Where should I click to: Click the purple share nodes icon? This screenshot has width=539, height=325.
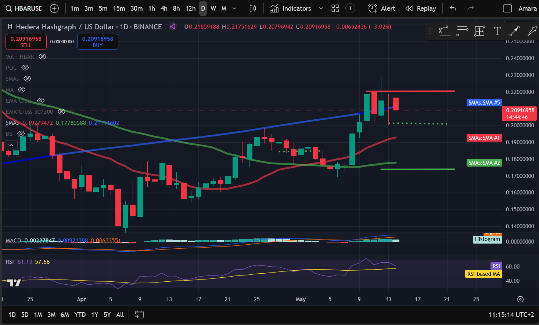pyautogui.click(x=172, y=26)
